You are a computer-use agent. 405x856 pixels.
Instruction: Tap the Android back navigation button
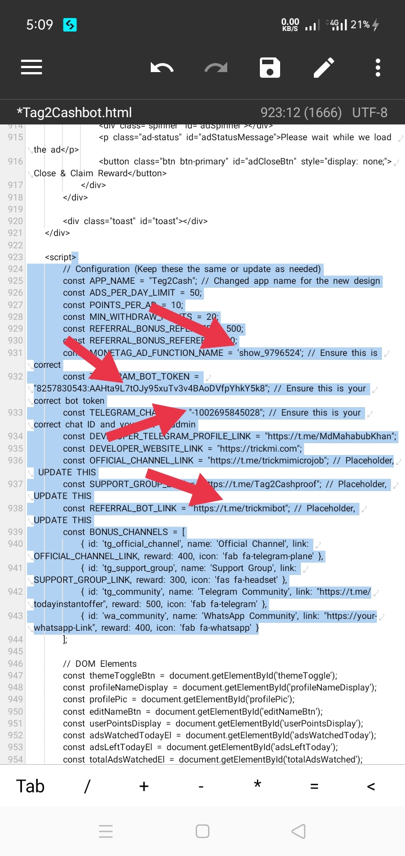tap(299, 831)
